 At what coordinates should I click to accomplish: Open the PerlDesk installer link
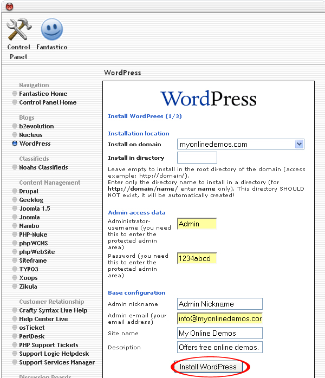click(x=32, y=336)
